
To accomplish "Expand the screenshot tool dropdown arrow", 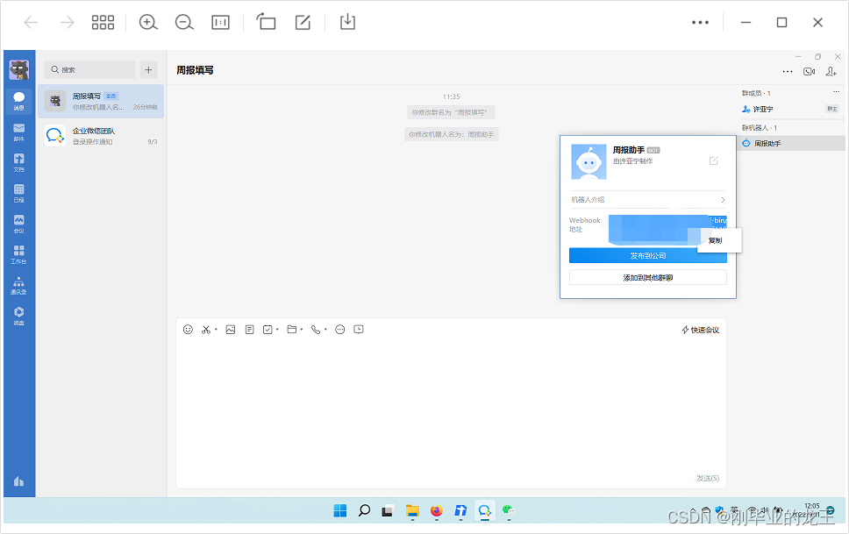I will pos(216,330).
